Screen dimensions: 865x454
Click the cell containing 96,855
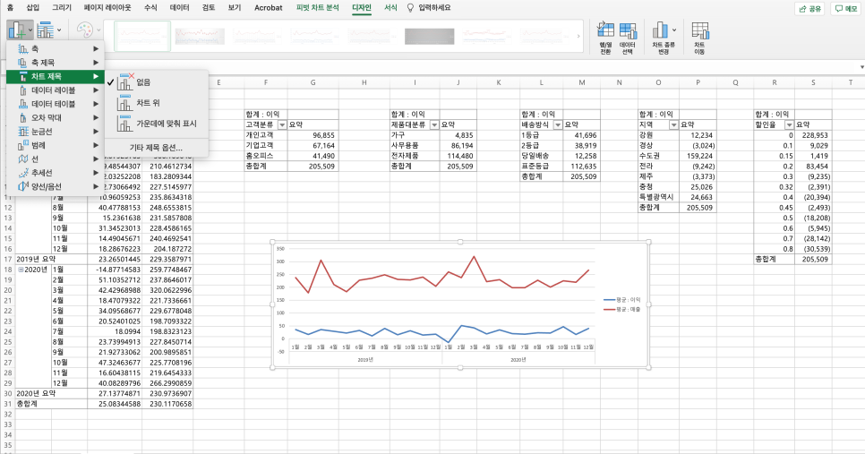[313, 135]
